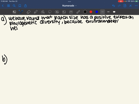This screenshot has height=104, width=139.
Task: Add a new page
Action: coord(125,6)
